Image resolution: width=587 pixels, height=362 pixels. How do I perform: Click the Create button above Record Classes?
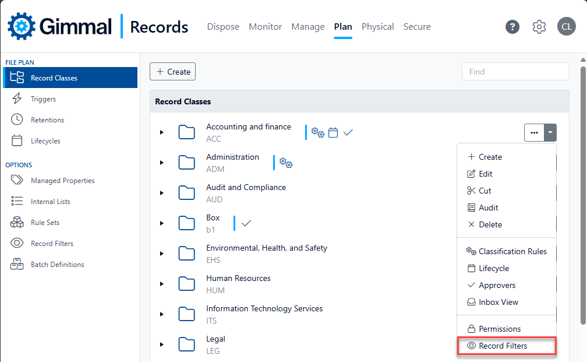tap(172, 72)
